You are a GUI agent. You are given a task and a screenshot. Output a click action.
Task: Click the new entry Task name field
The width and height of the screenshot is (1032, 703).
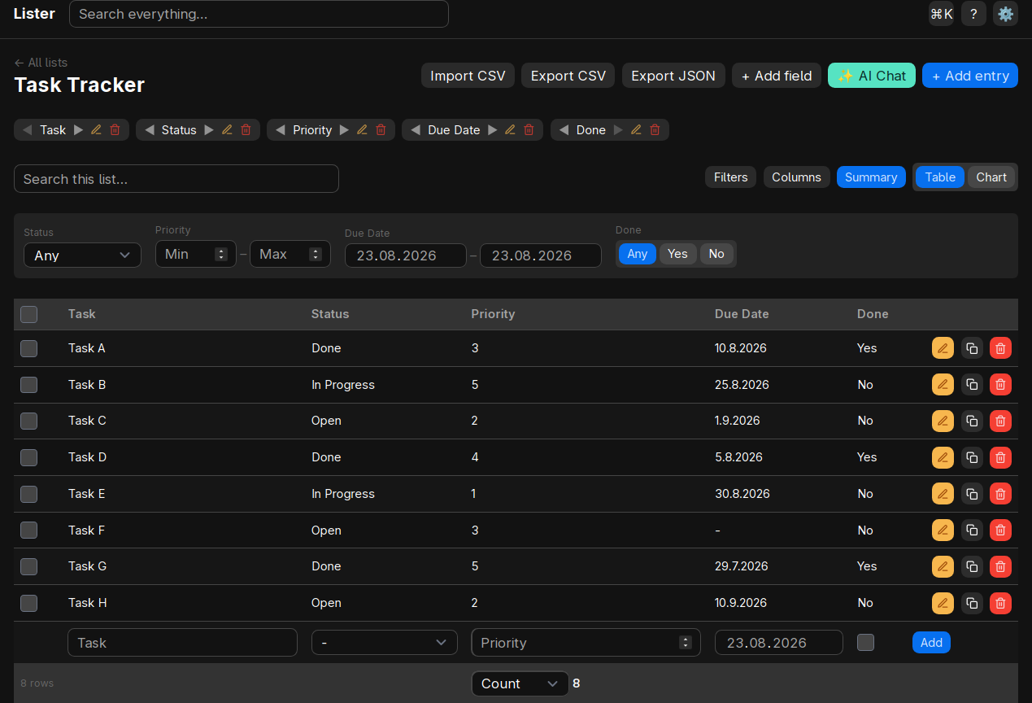tap(183, 643)
